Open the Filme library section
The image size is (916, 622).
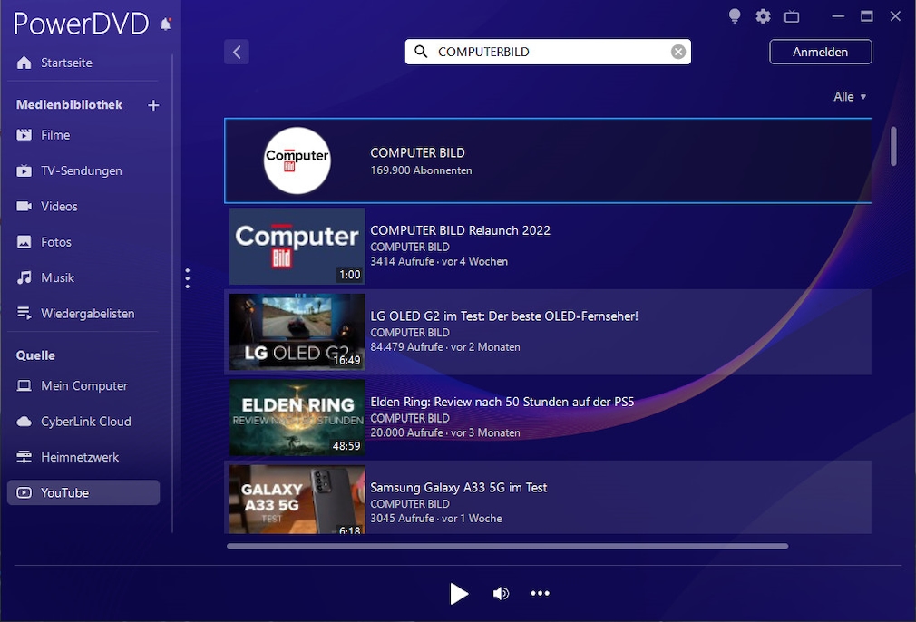[x=55, y=135]
